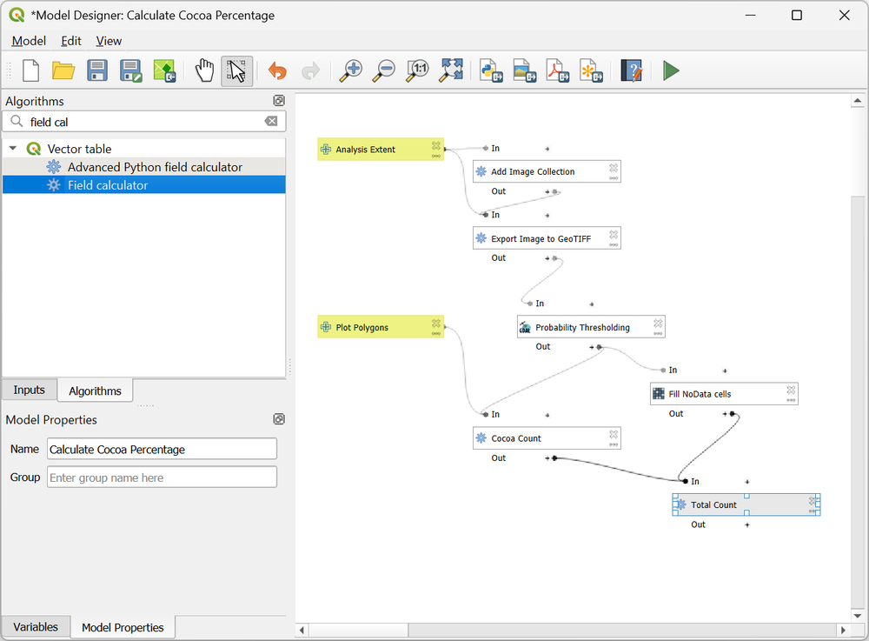Screen dimensions: 869x641
Task: Activate the Pan hand tool
Action: pos(204,71)
